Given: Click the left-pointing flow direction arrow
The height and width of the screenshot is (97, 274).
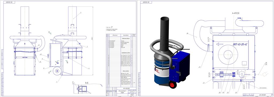Looking at the screenshot, I should 219,44.
